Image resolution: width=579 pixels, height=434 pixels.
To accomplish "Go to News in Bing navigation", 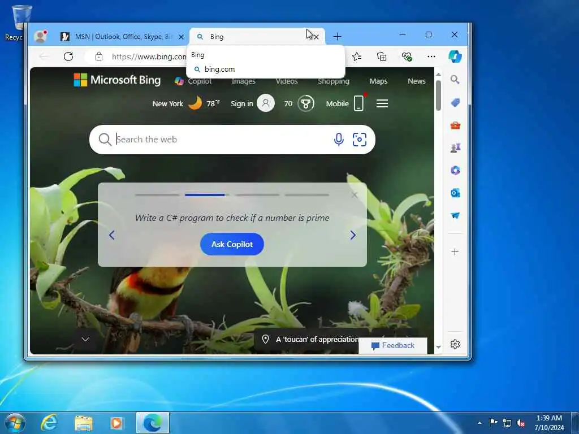I will coord(417,81).
